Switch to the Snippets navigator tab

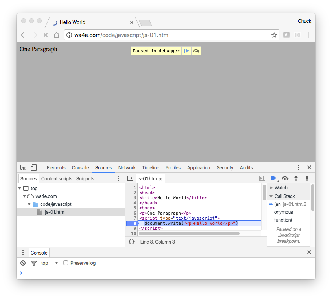[85, 178]
